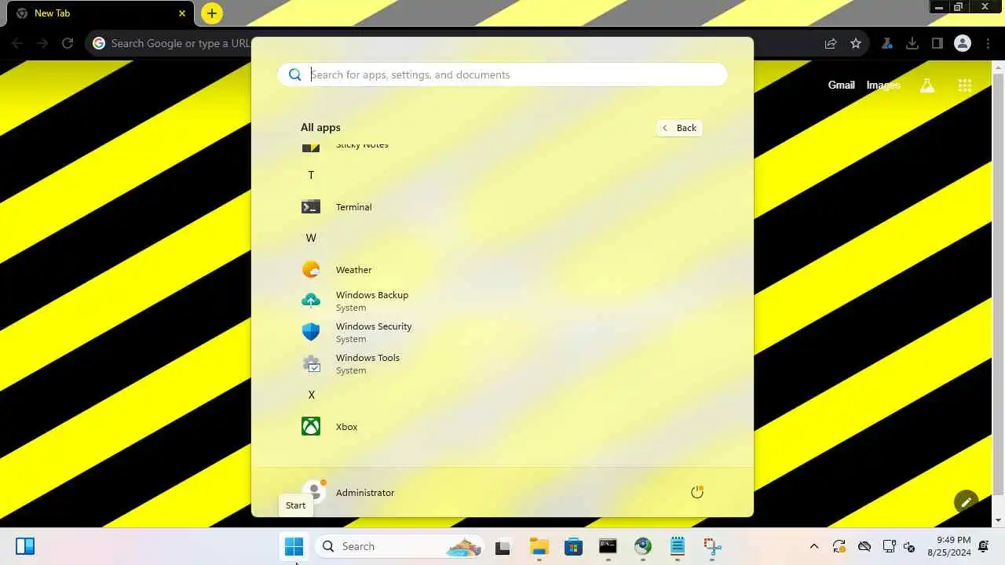Launch the Weather app
The width and height of the screenshot is (1005, 565).
click(502, 270)
